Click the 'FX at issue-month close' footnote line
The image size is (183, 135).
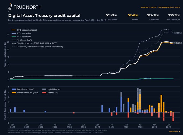(x=56, y=133)
